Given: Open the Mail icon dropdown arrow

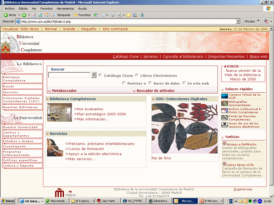Looking at the screenshot, I should 107,15.
